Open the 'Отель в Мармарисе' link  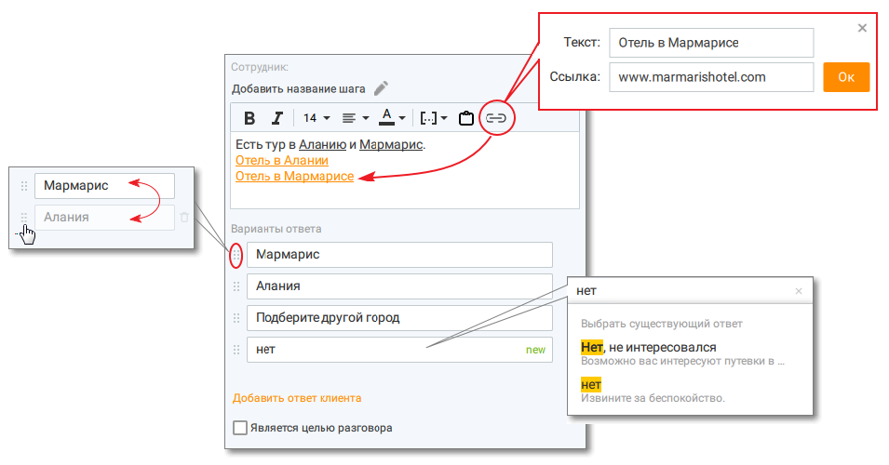point(294,176)
